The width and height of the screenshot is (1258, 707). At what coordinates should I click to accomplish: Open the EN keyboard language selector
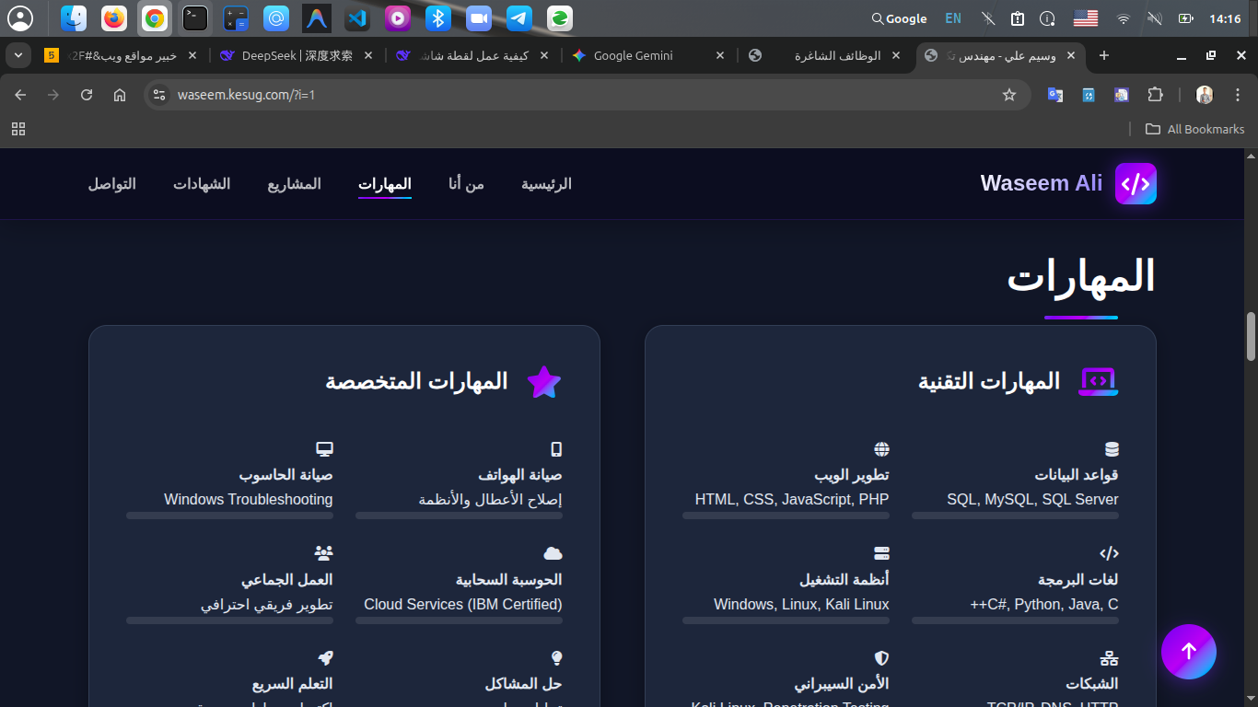952,18
